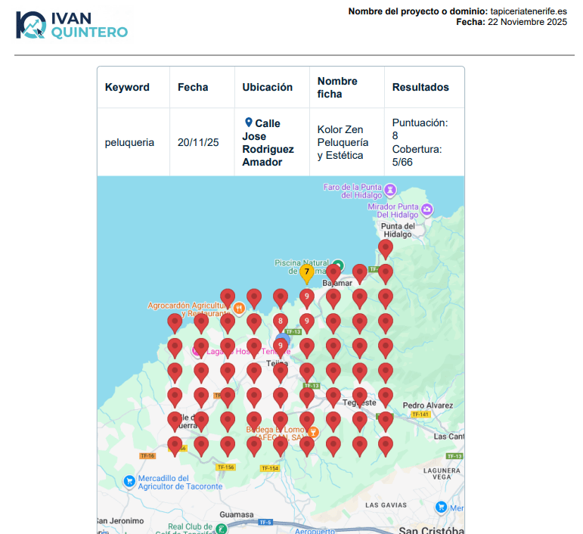This screenshot has width=583, height=534.
Task: Click the Mirador Punta Del Hidalgo label
Action: click(x=393, y=210)
